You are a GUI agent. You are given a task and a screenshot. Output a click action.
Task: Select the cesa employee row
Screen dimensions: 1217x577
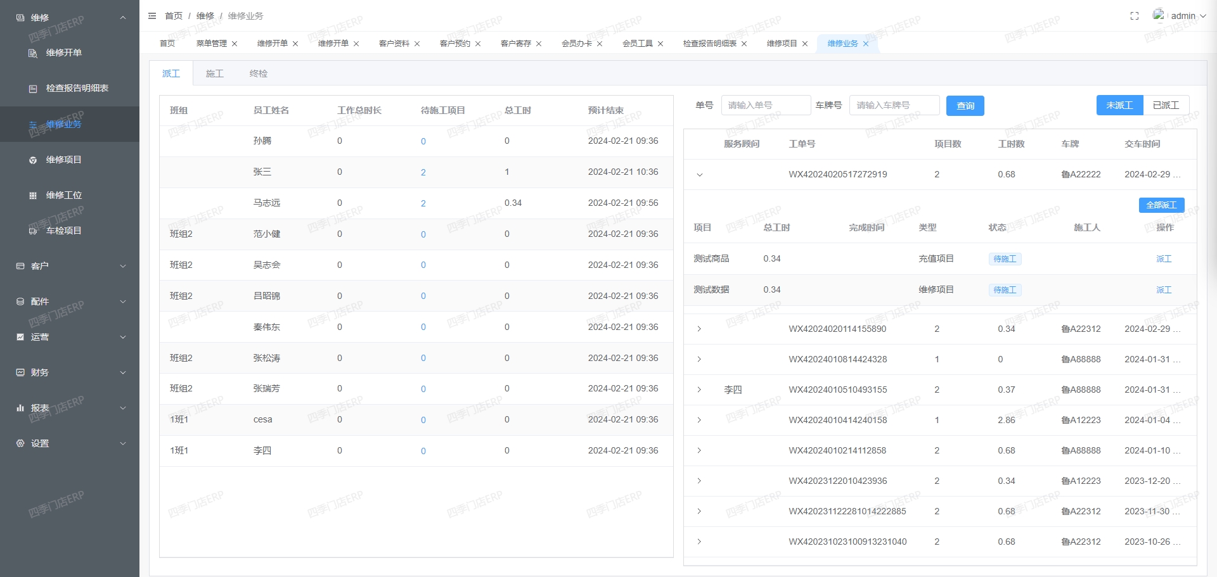click(x=416, y=420)
